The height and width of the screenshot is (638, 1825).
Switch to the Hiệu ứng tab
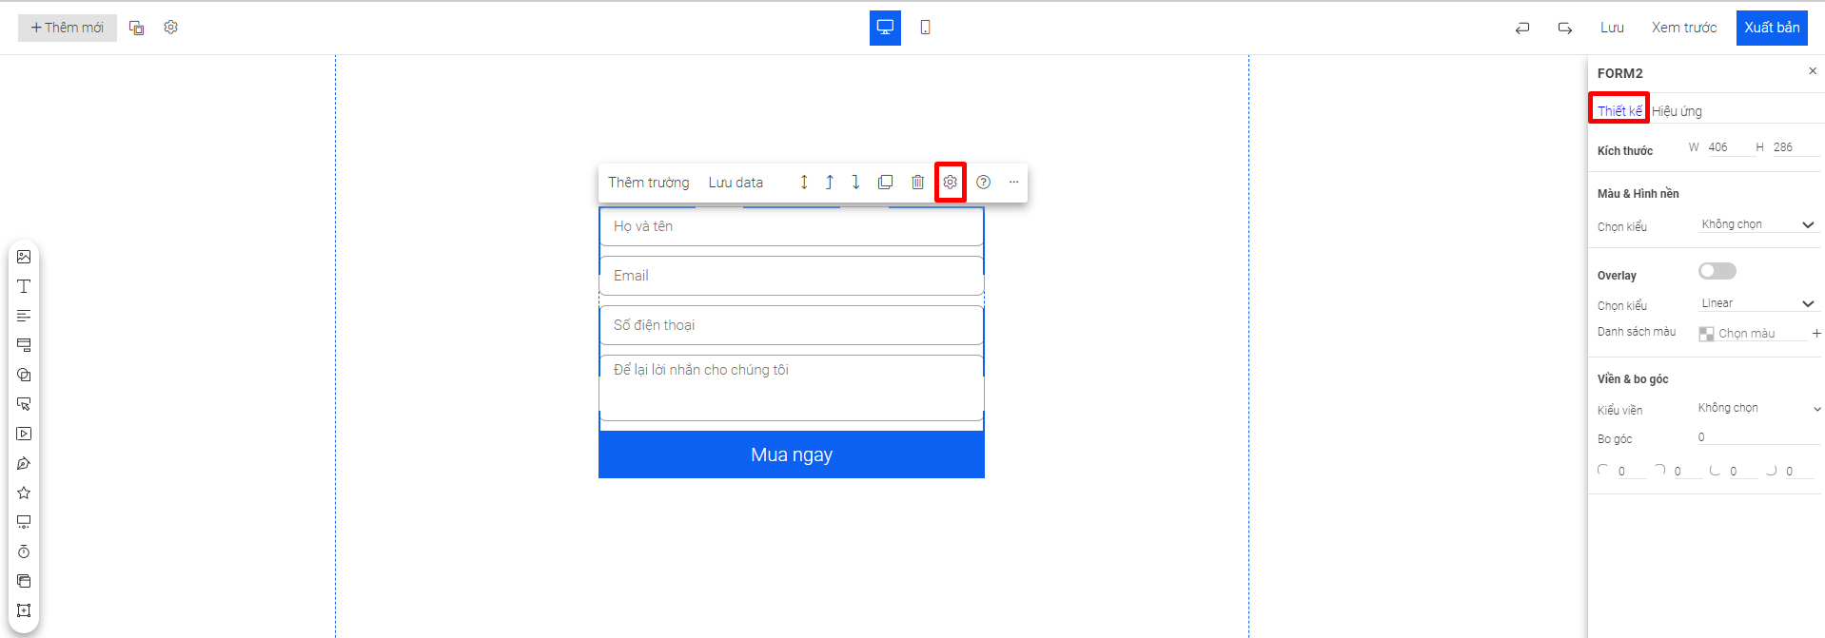pyautogui.click(x=1677, y=111)
